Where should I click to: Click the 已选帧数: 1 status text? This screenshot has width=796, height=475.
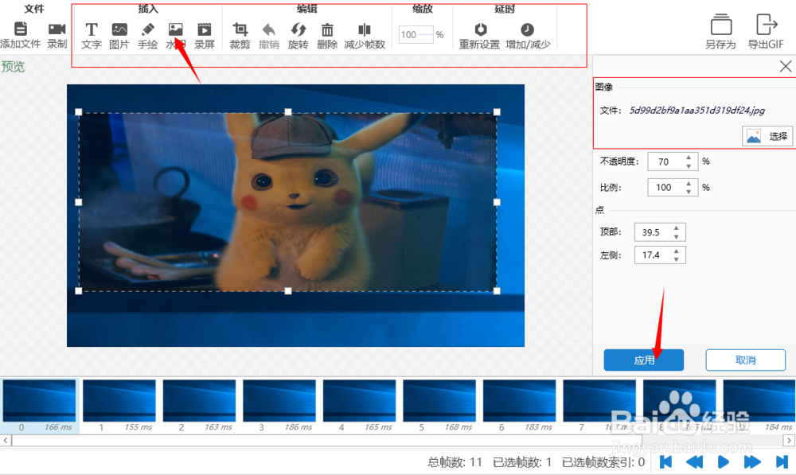tap(522, 462)
